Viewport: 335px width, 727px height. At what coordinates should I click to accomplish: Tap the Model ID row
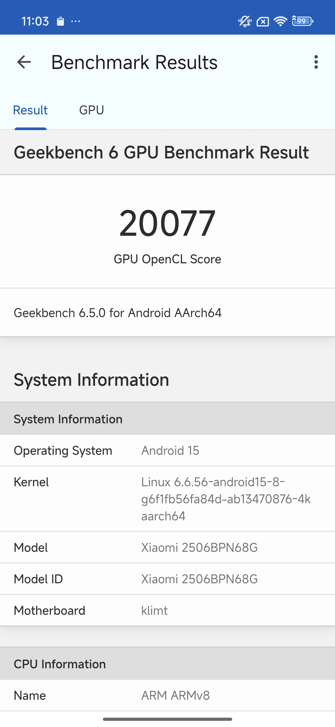167,579
